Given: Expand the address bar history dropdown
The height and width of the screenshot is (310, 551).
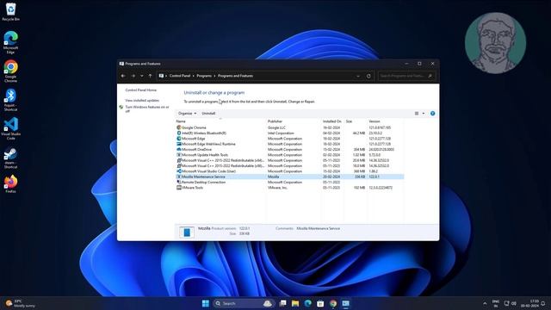Looking at the screenshot, I should (x=358, y=76).
